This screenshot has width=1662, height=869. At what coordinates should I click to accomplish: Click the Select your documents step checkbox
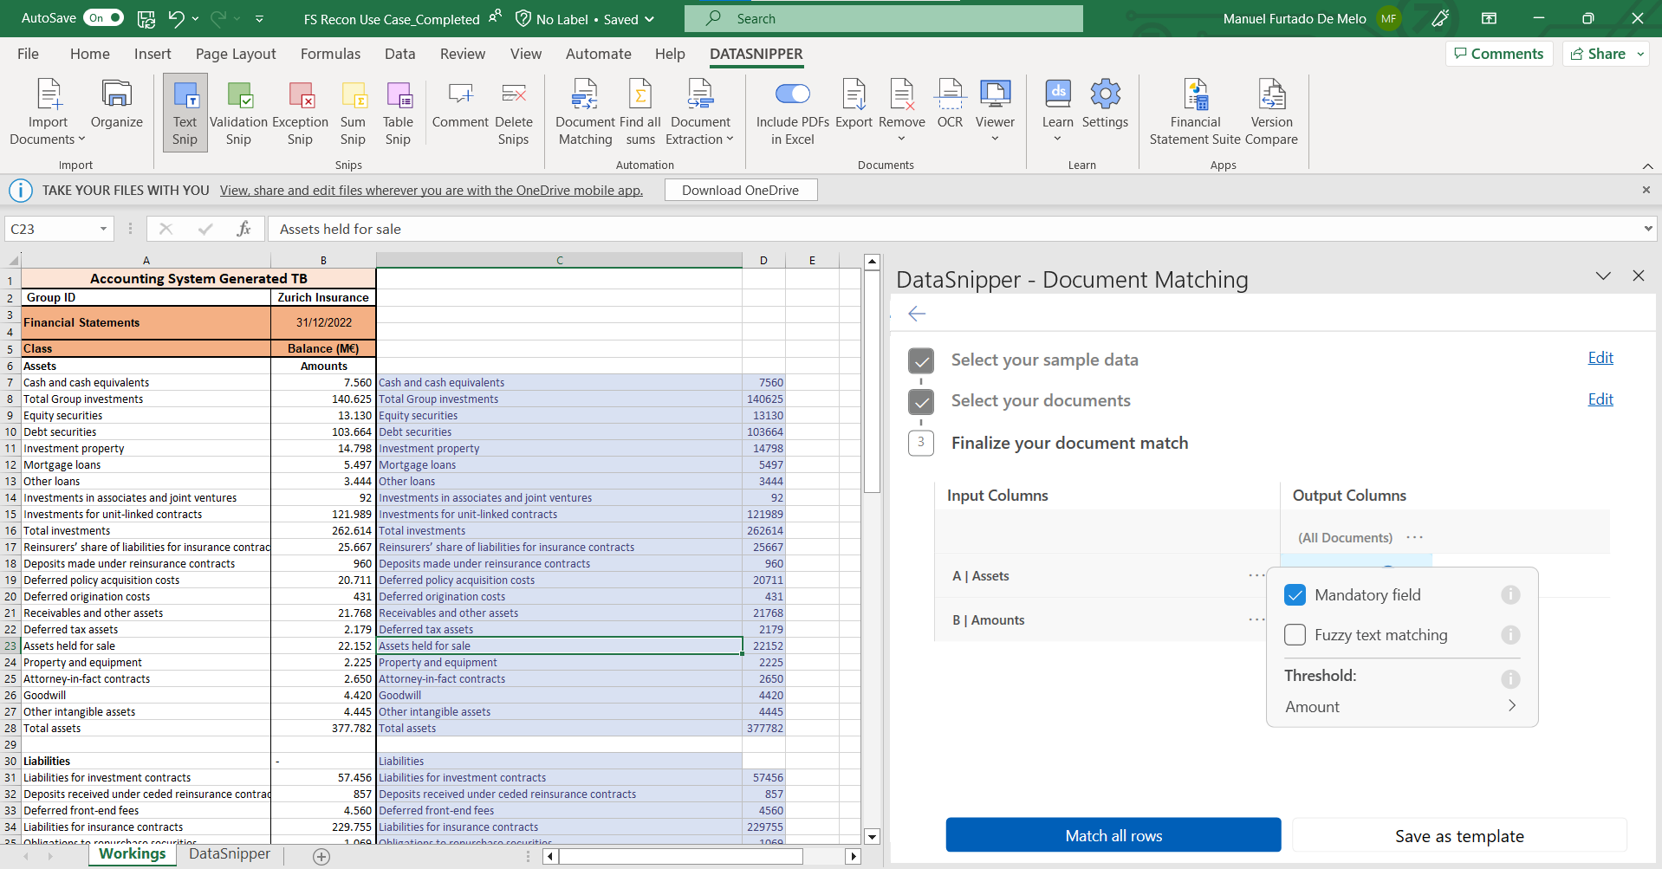pos(921,402)
